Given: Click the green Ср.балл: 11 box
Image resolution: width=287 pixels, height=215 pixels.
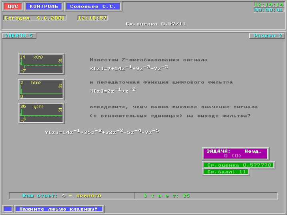Looking at the screenshot, I should click(x=226, y=172).
